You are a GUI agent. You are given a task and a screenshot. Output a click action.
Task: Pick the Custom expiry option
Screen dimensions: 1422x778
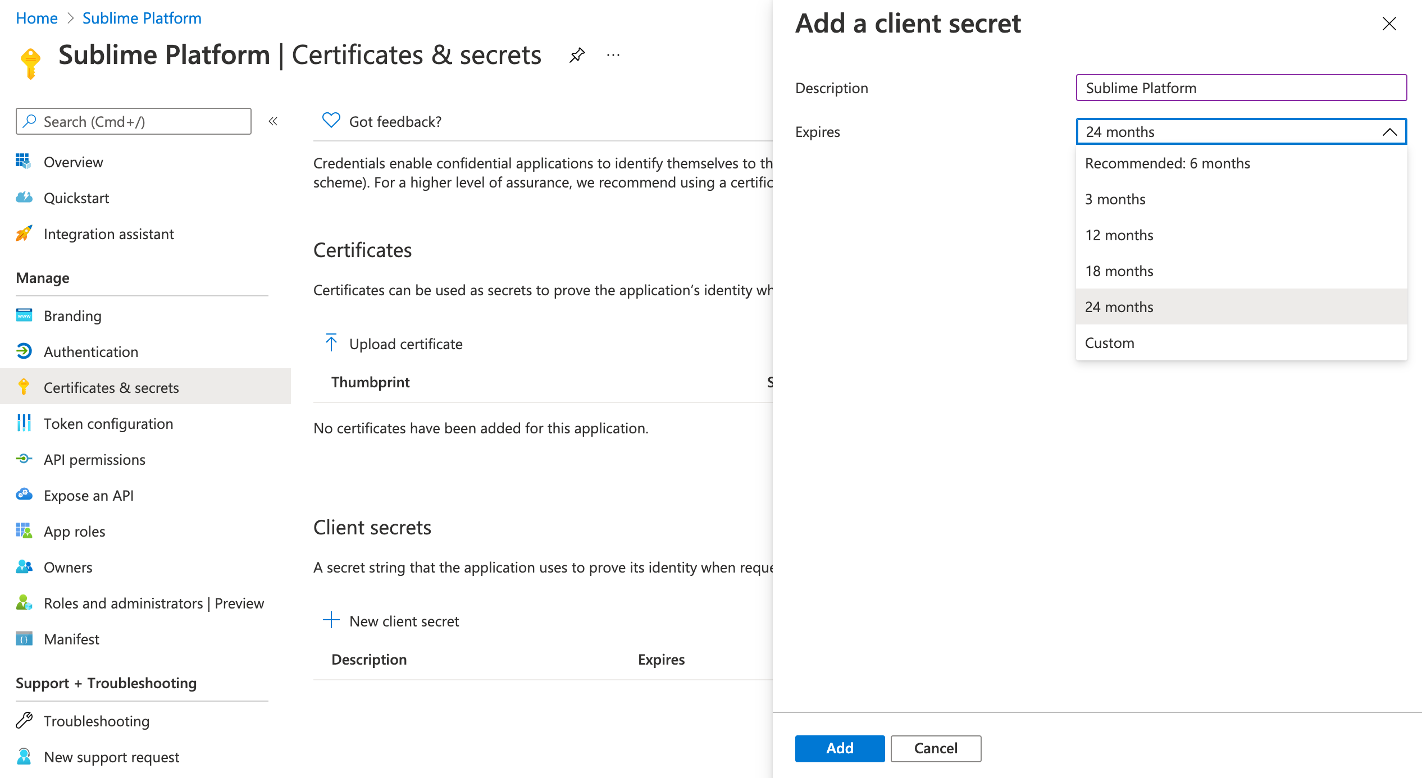click(1109, 343)
